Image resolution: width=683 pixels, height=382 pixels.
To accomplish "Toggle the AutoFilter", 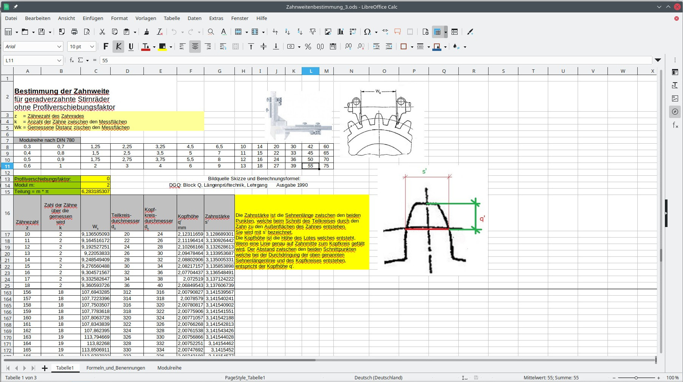I will tap(313, 32).
